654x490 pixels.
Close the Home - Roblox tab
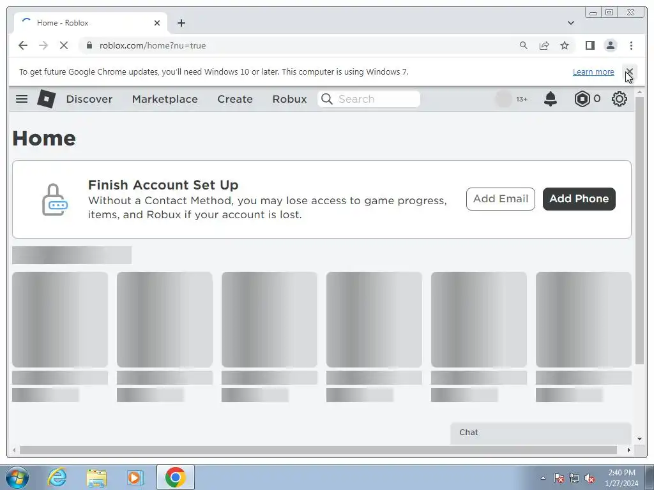[x=157, y=23]
